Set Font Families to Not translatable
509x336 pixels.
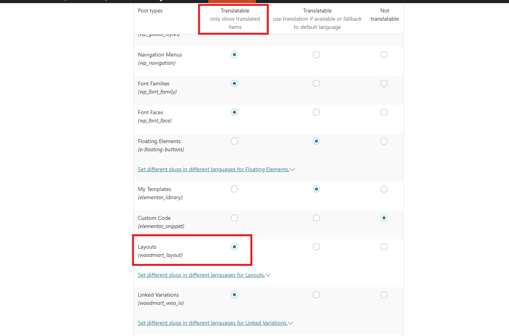tap(384, 83)
